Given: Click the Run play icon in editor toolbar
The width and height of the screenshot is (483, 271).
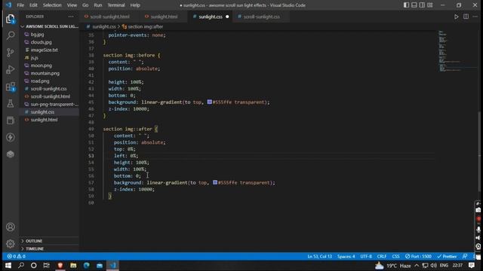Looking at the screenshot, I should tap(456, 17).
